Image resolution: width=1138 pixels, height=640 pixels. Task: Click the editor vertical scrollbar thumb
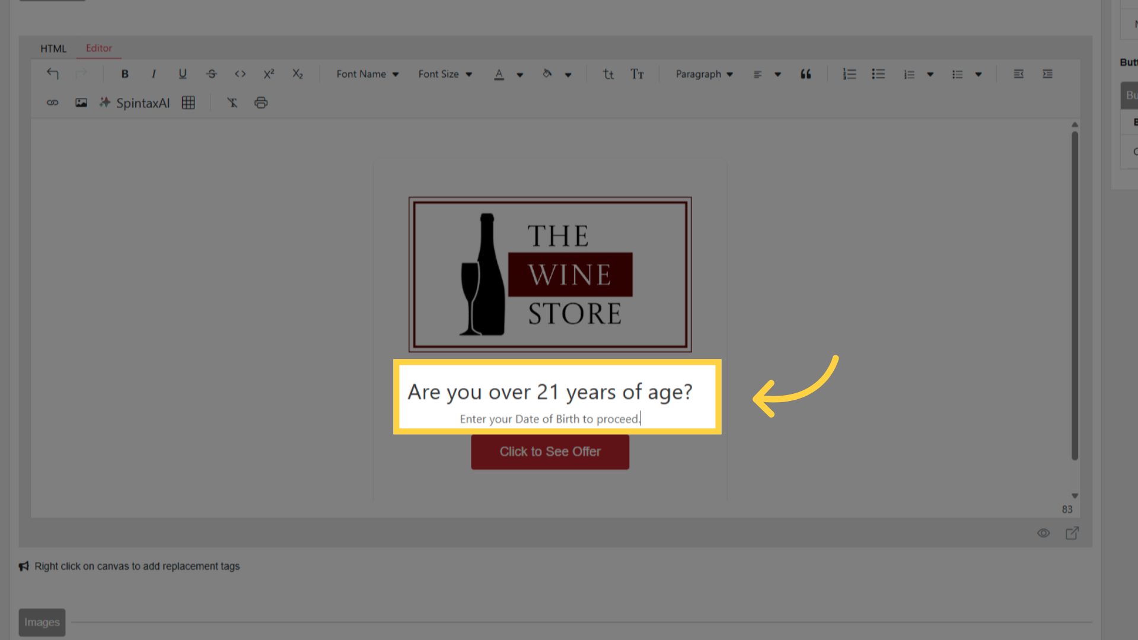(x=1075, y=295)
